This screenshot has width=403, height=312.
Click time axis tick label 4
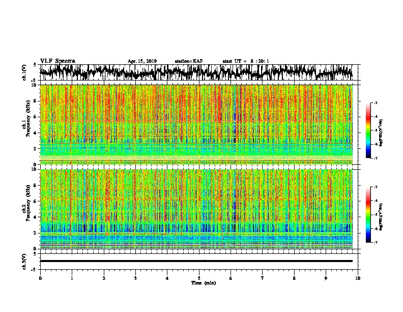click(167, 278)
